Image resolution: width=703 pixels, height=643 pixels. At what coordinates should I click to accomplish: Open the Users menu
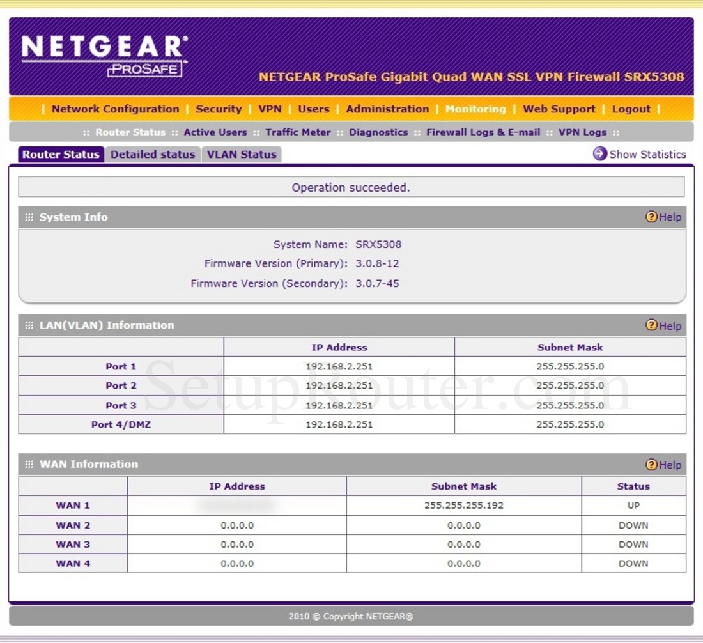point(314,109)
